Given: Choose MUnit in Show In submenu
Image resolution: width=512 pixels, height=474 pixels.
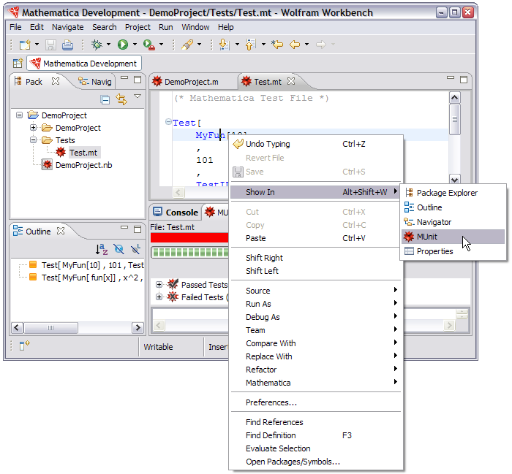Looking at the screenshot, I should point(453,237).
